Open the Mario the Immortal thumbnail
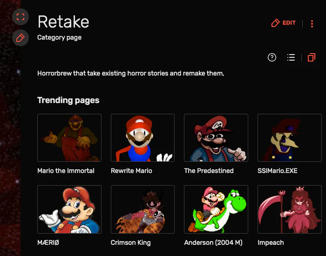This screenshot has height=256, width=326. coord(69,138)
